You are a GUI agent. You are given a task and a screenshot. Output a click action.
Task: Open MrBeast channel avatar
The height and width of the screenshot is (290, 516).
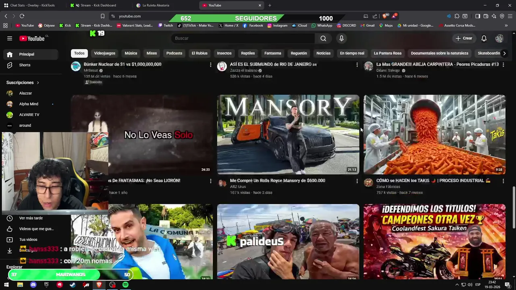pyautogui.click(x=76, y=66)
